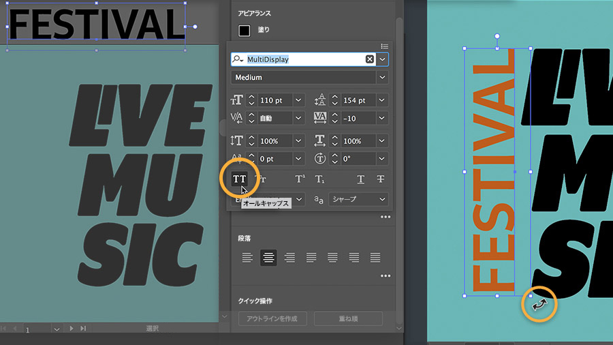
Task: Toggle the Superscript button
Action: (x=300, y=179)
